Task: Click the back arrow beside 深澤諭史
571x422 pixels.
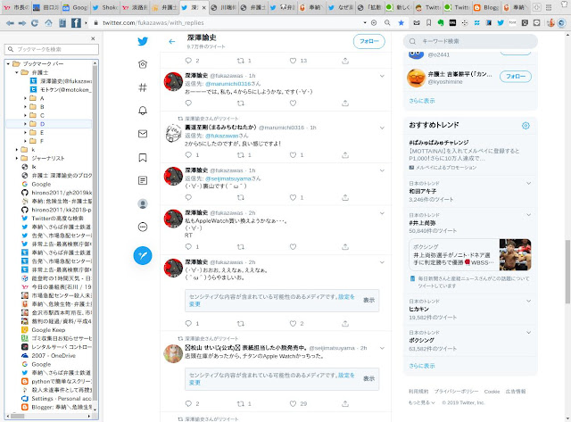Action: [x=172, y=42]
